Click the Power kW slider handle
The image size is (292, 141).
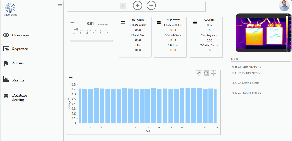pos(77,29)
